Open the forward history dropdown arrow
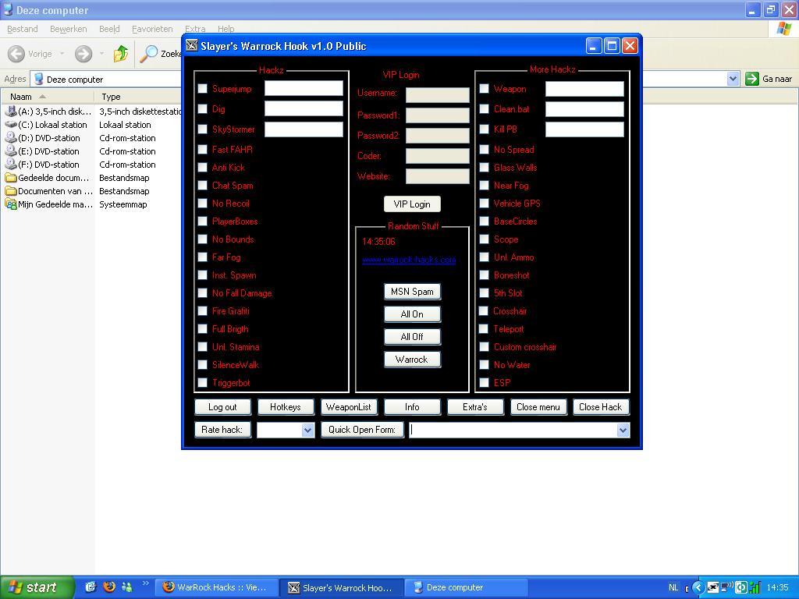This screenshot has width=799, height=599. click(x=101, y=54)
